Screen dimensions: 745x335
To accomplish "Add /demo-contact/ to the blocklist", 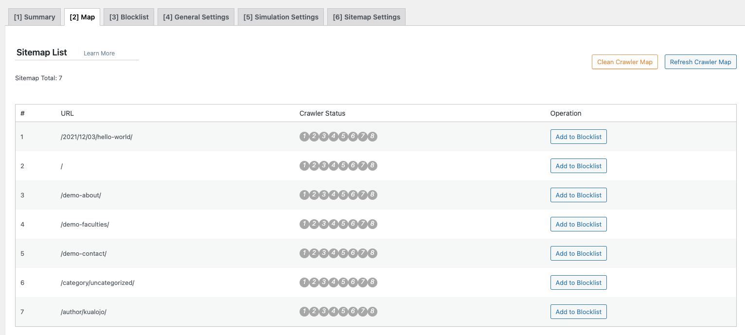I will pyautogui.click(x=579, y=253).
